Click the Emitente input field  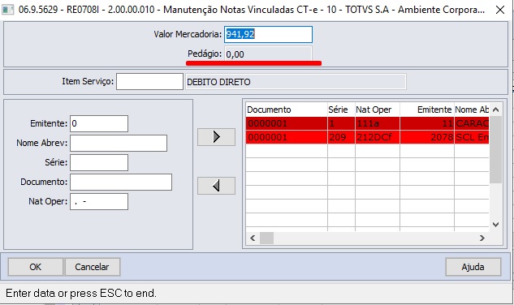click(99, 123)
